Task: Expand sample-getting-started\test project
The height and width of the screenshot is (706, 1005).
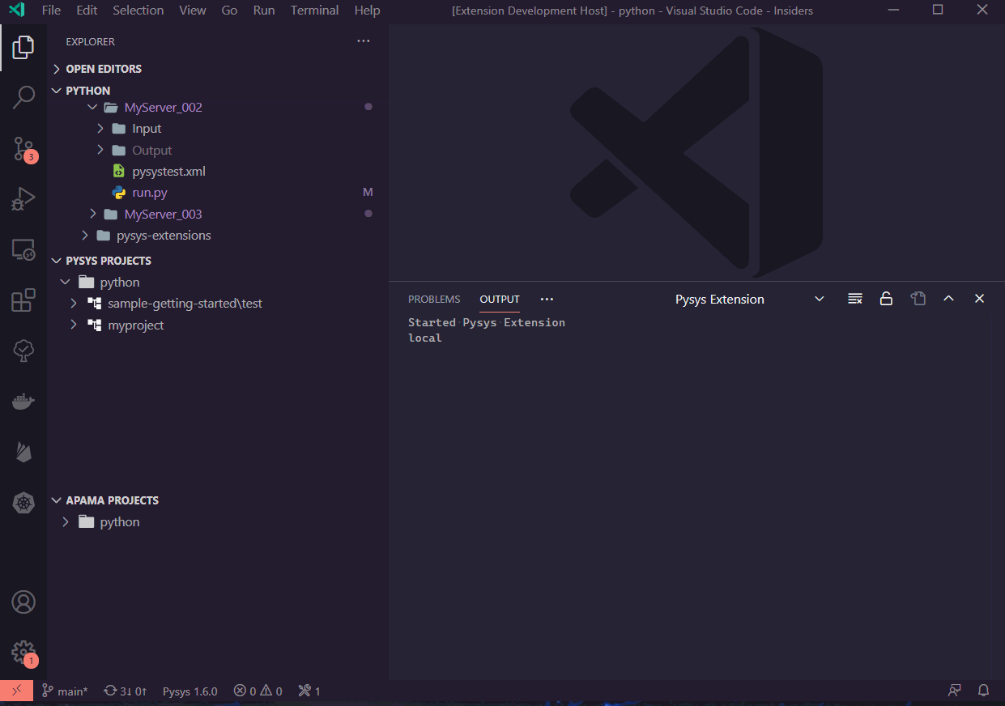Action: [x=73, y=303]
